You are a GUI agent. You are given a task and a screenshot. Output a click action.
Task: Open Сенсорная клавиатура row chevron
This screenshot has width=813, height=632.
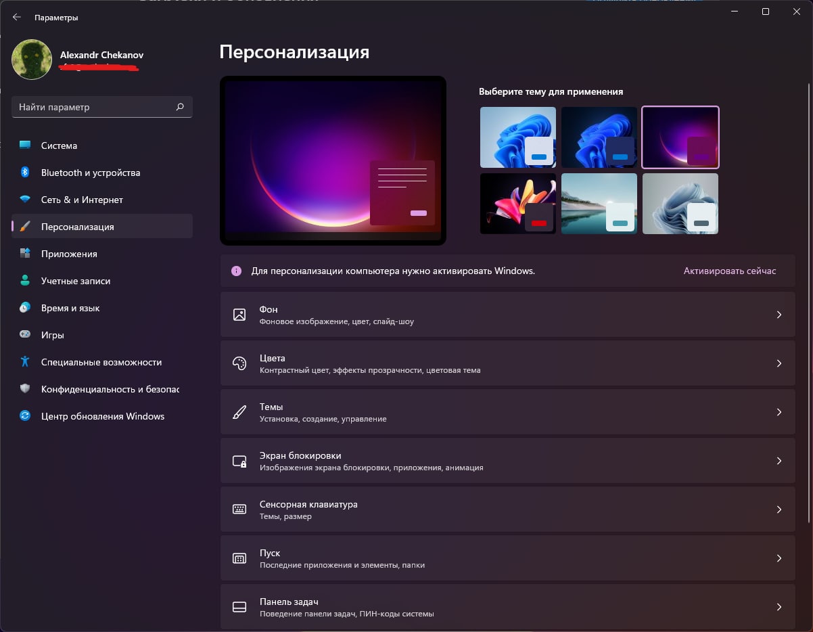point(779,510)
